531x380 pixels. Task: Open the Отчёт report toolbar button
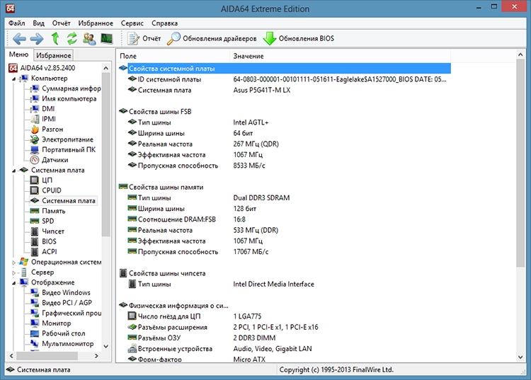144,38
